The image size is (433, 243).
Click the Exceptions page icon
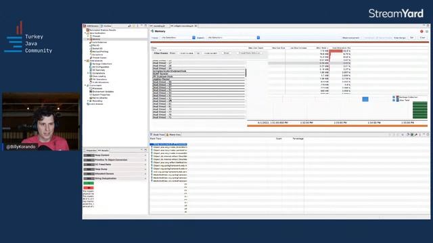click(x=91, y=55)
